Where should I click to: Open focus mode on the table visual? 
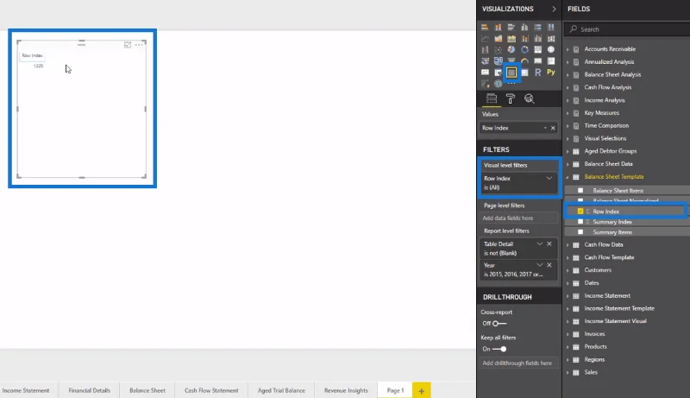[128, 45]
